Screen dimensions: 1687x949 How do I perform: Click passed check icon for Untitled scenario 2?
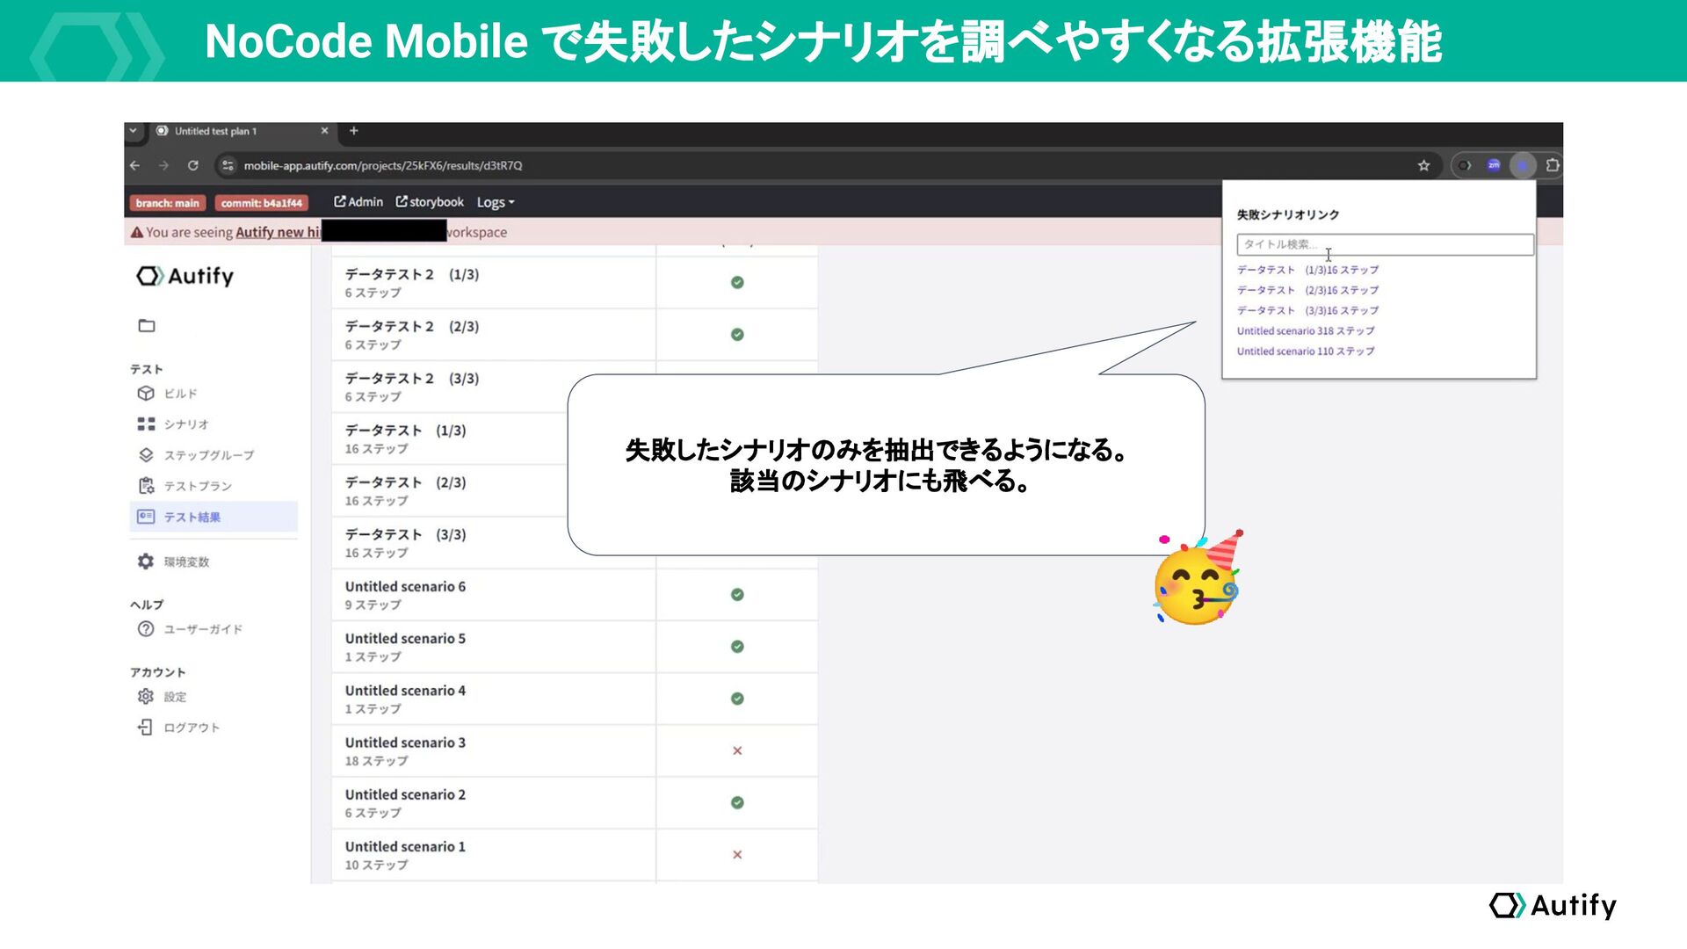(x=737, y=802)
